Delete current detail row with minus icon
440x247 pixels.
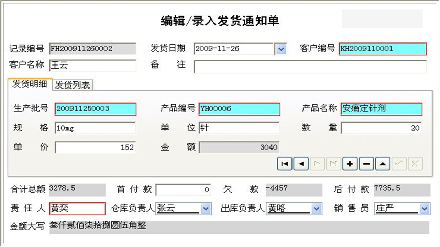coord(366,164)
